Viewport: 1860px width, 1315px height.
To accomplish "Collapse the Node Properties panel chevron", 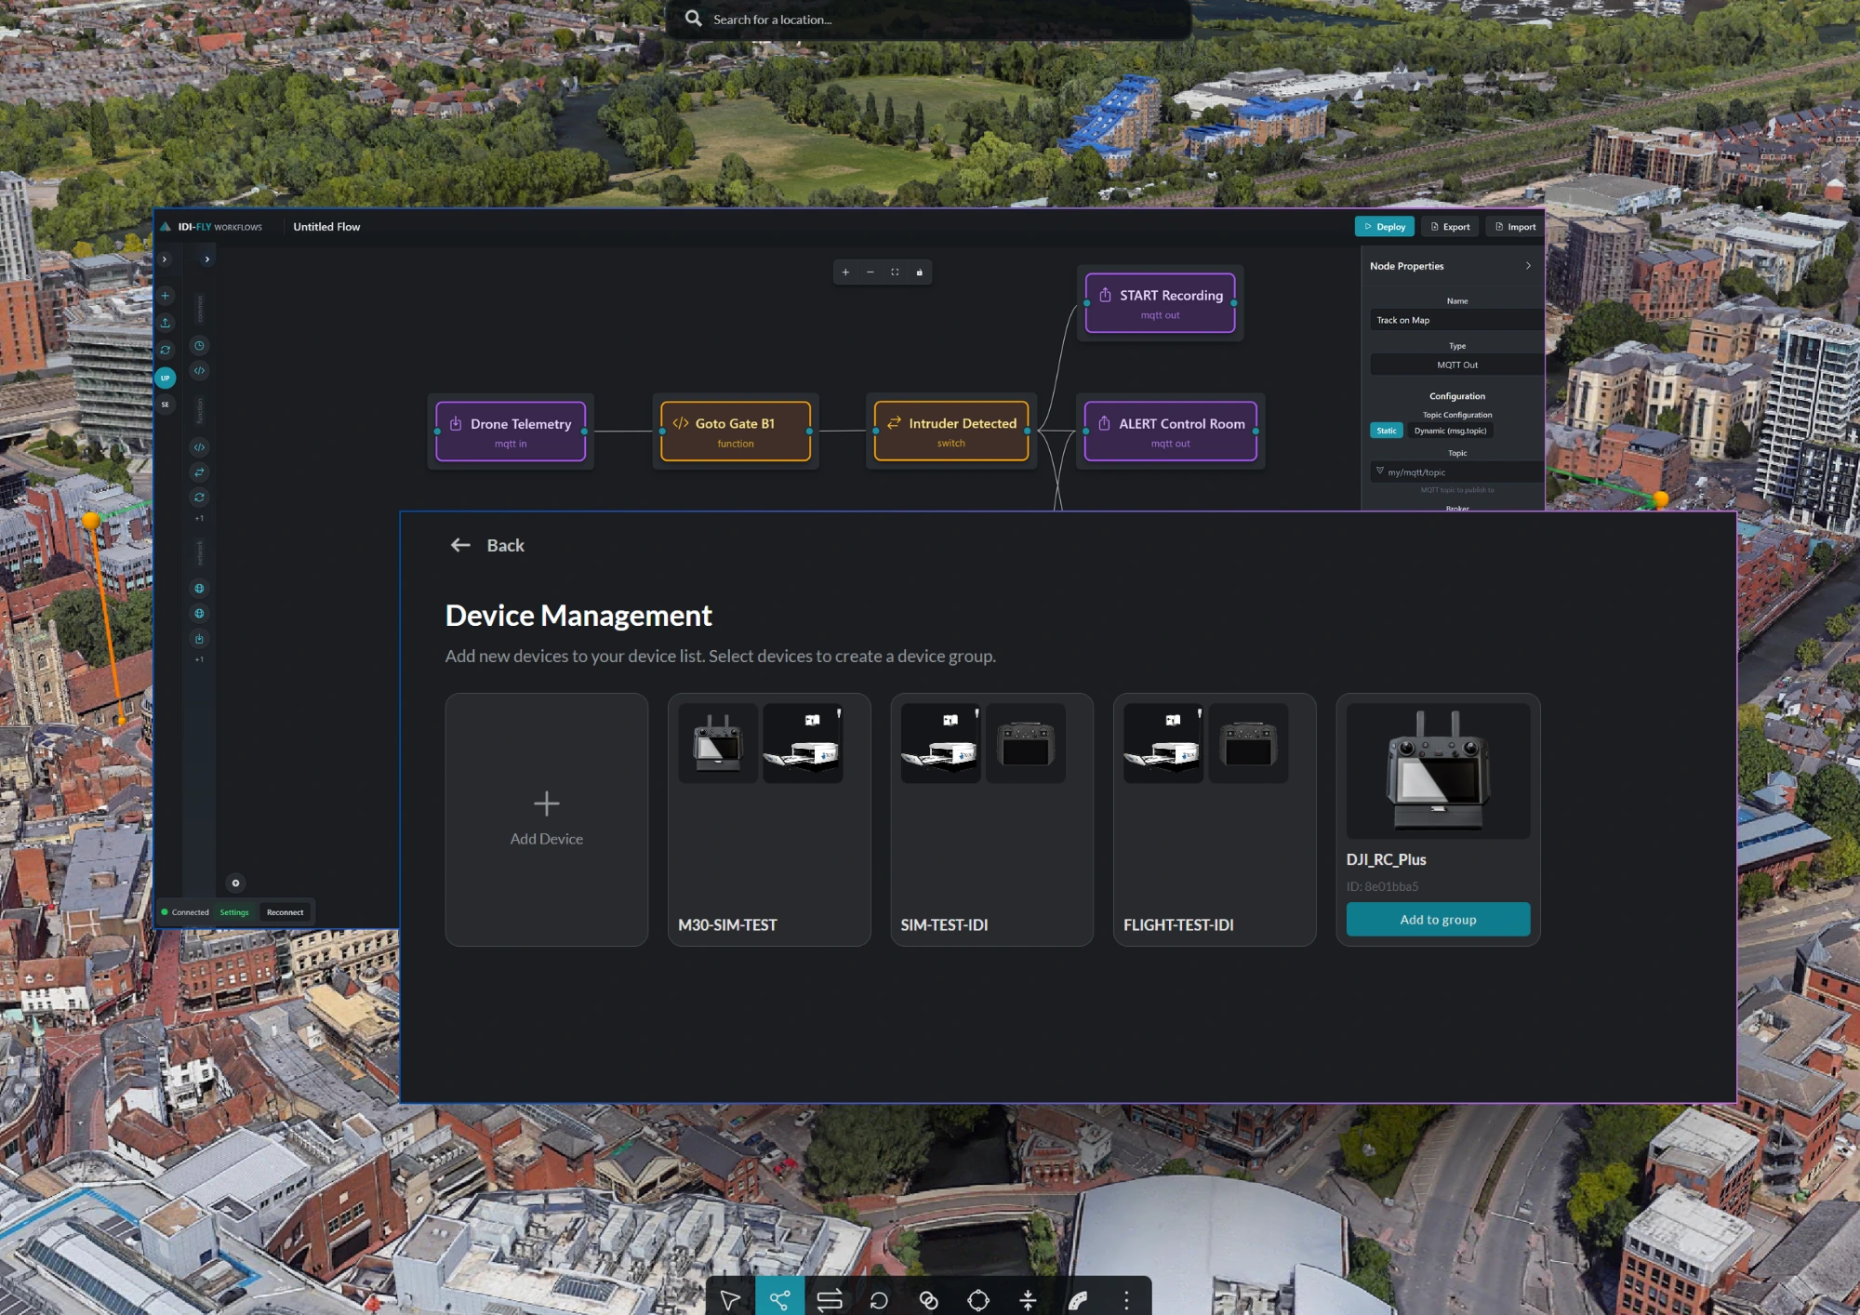I will point(1528,266).
